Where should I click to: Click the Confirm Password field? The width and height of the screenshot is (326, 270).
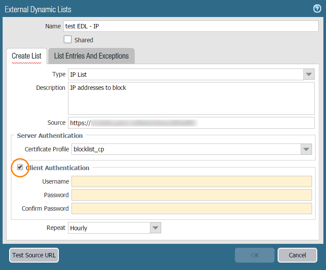tap(191, 208)
